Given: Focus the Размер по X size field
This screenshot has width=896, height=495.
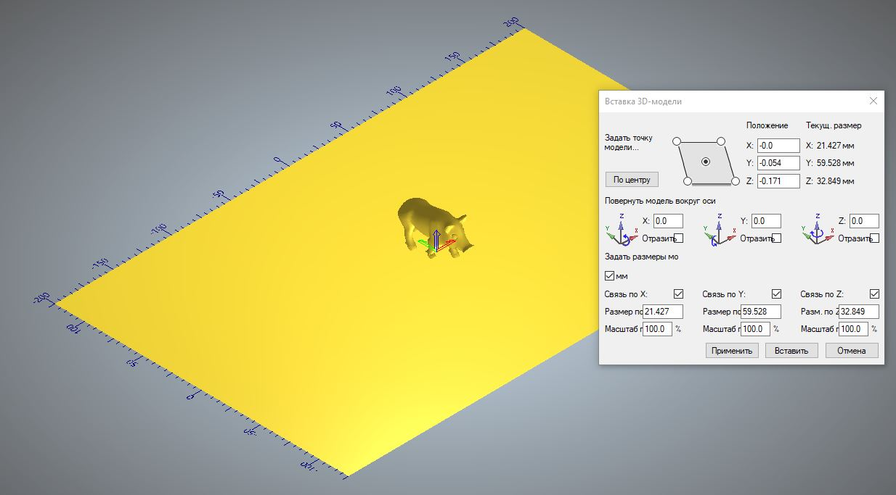Looking at the screenshot, I should (662, 312).
